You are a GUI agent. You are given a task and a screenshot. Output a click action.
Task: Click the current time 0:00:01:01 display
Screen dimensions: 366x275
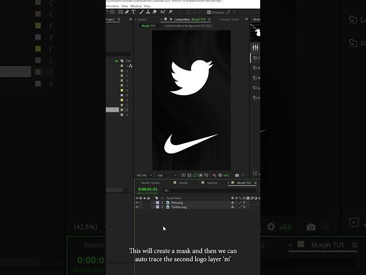(148, 189)
